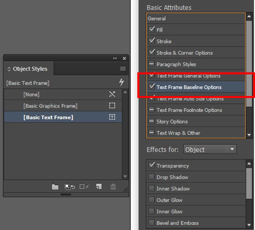
Task: Toggle the Object Styles panel expand arrows
Action: click(x=9, y=69)
